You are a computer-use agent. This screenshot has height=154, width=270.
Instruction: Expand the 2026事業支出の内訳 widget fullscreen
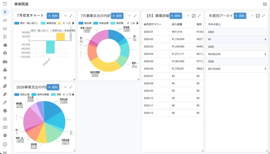click(x=71, y=87)
